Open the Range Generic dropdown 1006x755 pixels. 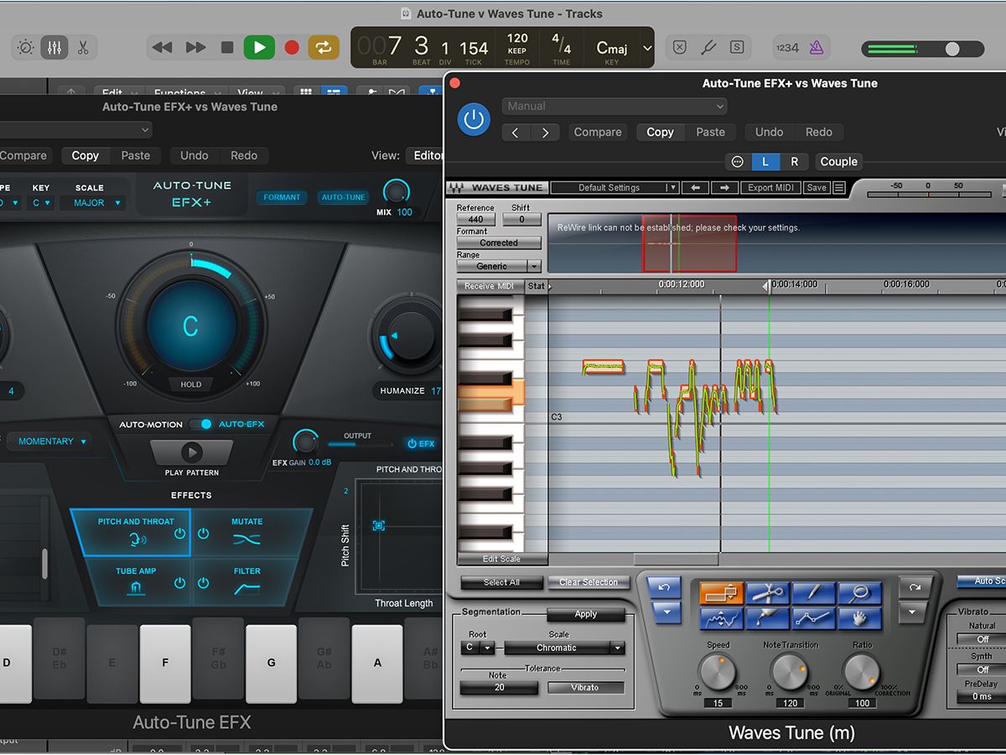[499, 266]
